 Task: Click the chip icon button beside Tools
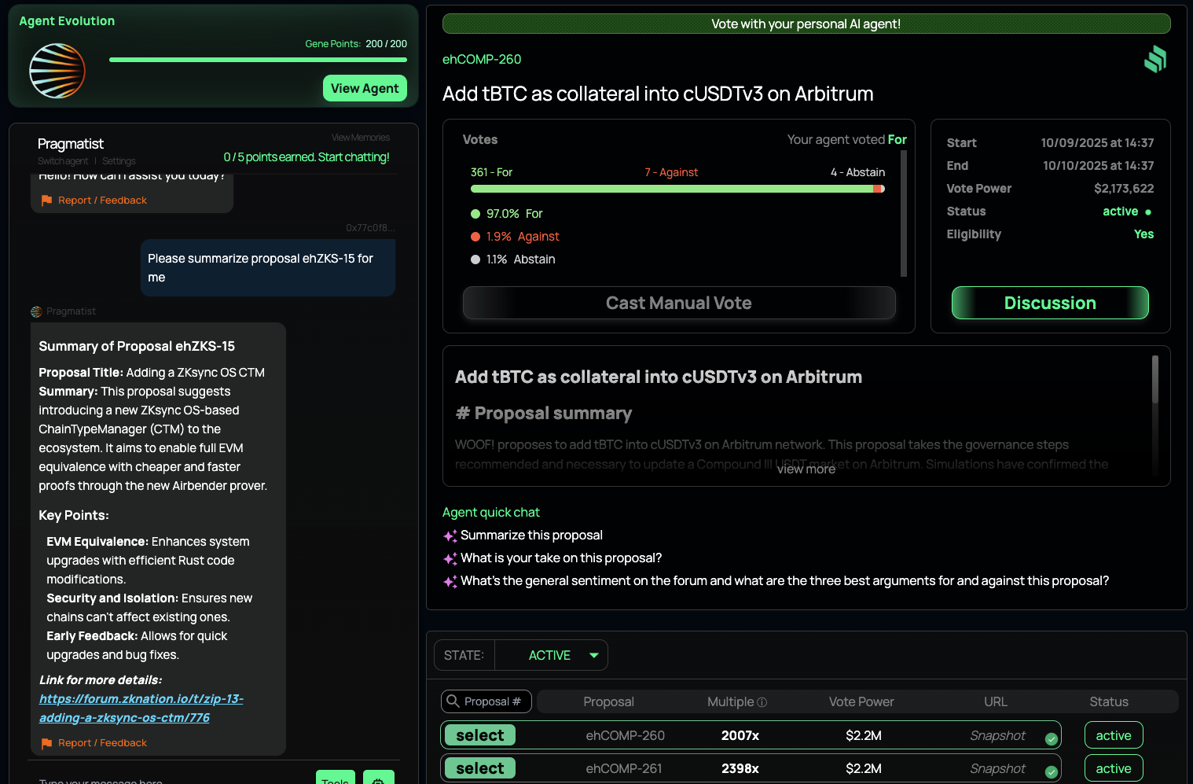[x=378, y=778]
